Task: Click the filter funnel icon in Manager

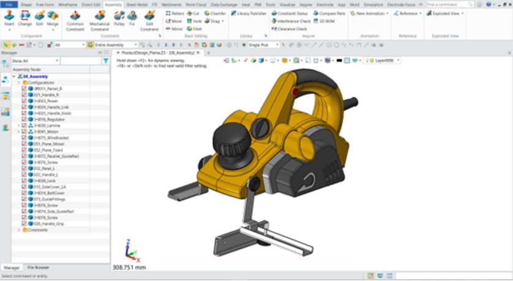Action: [x=104, y=61]
